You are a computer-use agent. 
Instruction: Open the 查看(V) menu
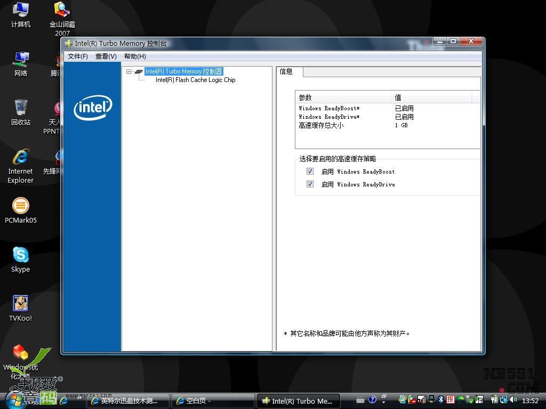106,56
